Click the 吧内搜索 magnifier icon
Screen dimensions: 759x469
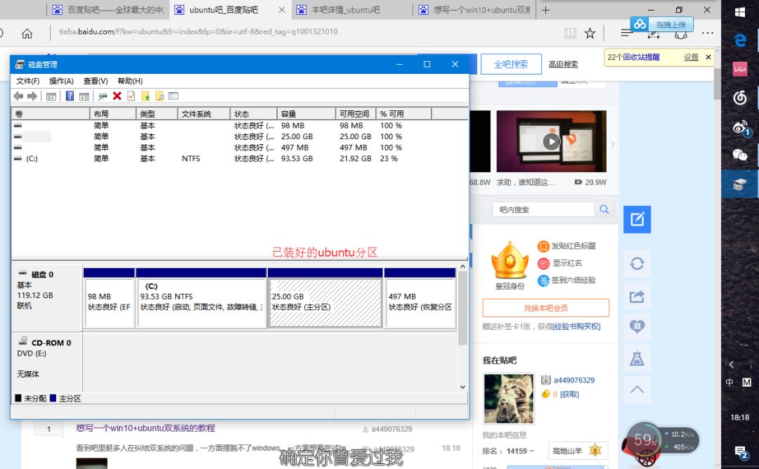click(x=604, y=210)
